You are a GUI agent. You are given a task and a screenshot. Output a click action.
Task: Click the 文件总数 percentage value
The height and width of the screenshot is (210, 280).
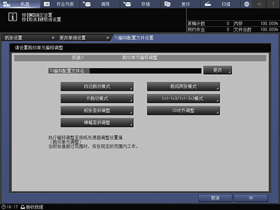(x=269, y=29)
